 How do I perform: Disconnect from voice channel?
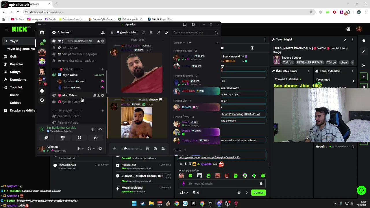click(x=100, y=129)
